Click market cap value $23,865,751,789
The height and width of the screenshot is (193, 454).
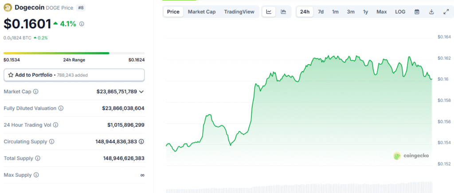click(117, 92)
